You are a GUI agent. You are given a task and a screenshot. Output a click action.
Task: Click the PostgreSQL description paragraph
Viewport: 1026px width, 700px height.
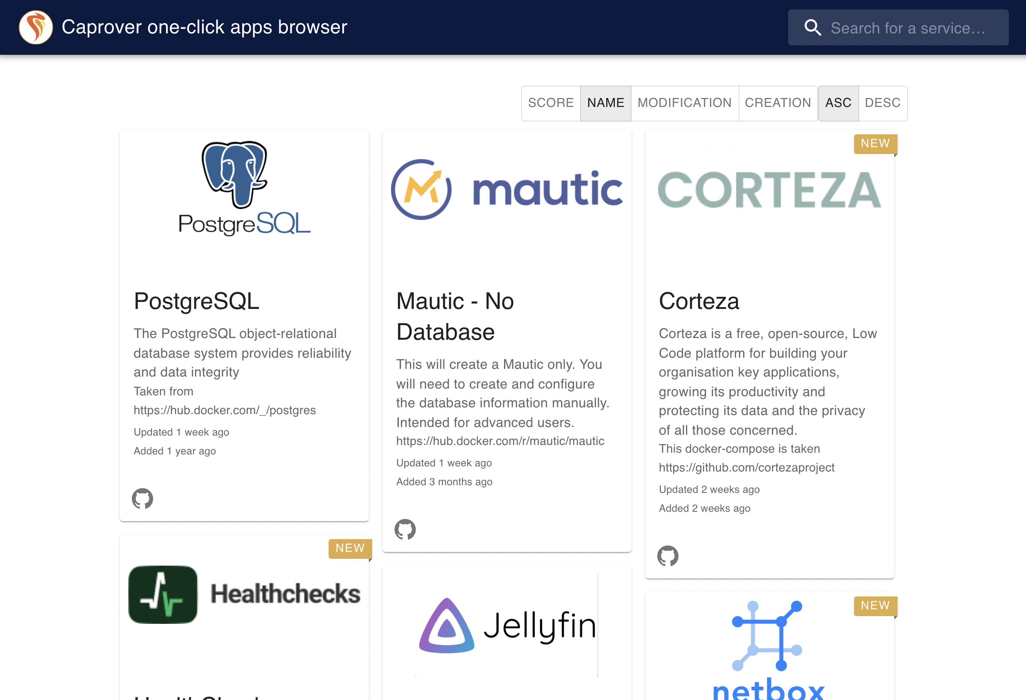coord(242,353)
